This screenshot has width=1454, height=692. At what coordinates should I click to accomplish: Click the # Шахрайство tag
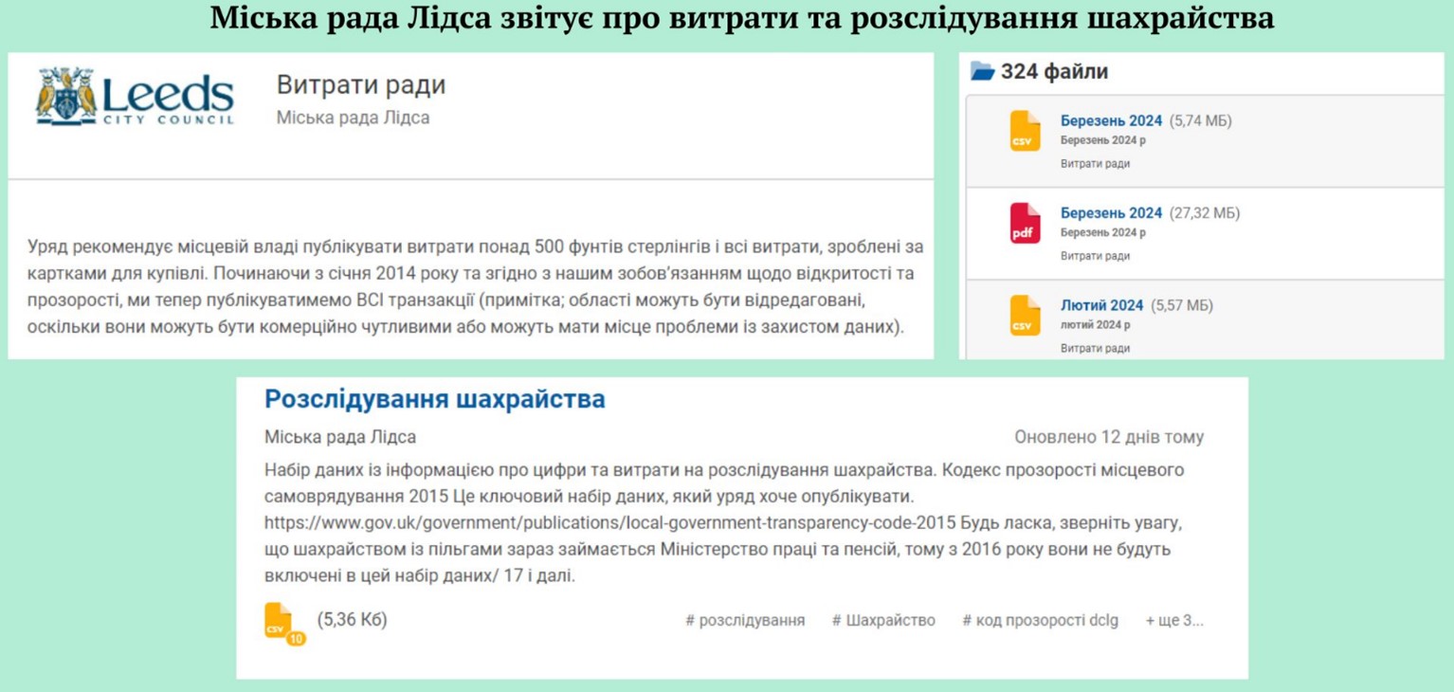click(x=883, y=620)
